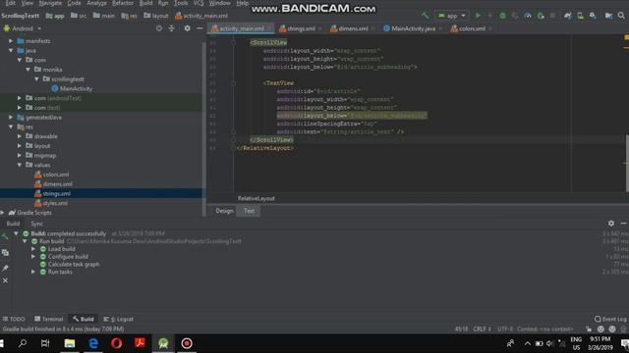Open Windows search magnifier on taskbar
The height and width of the screenshot is (353, 629).
[x=23, y=343]
